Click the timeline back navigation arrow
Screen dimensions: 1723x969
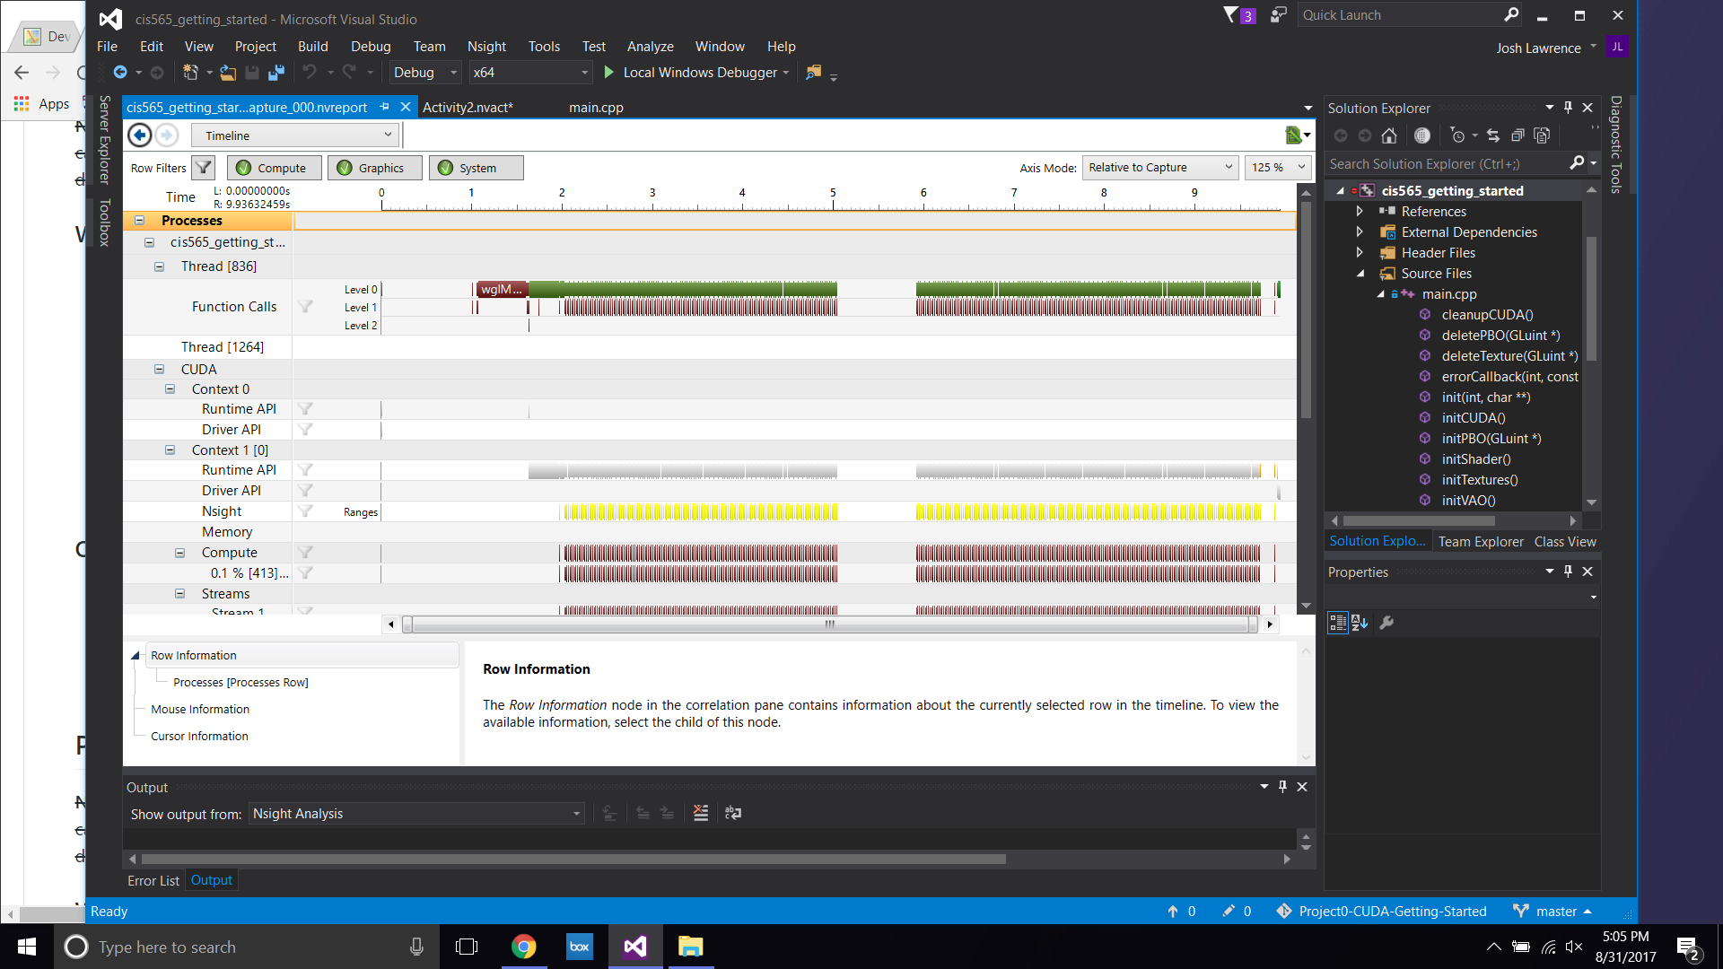click(140, 135)
